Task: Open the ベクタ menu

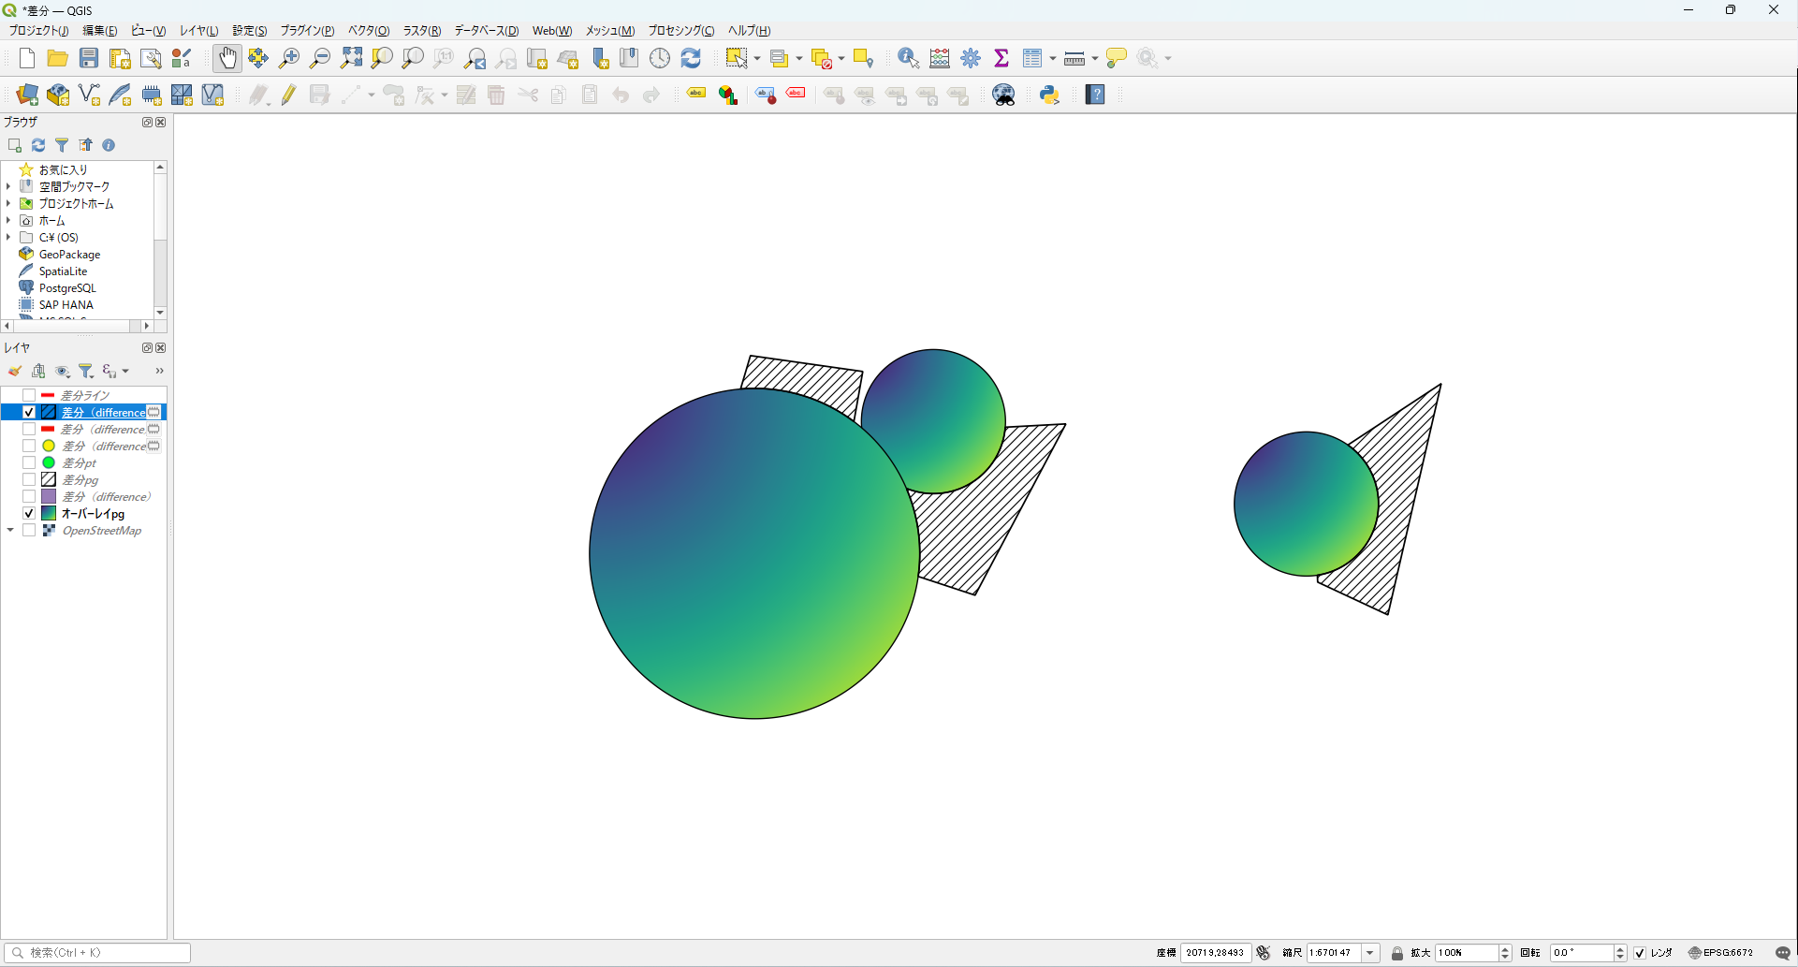Action: pyautogui.click(x=368, y=31)
